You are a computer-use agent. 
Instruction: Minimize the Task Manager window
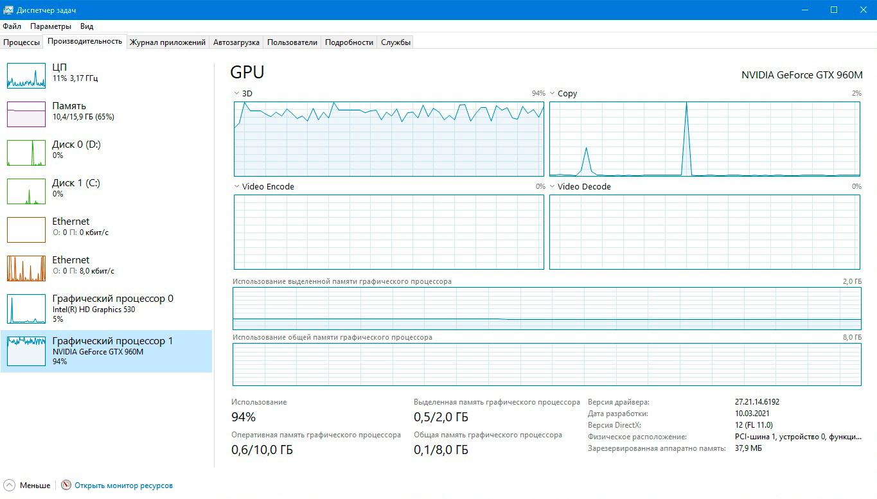[x=805, y=10]
